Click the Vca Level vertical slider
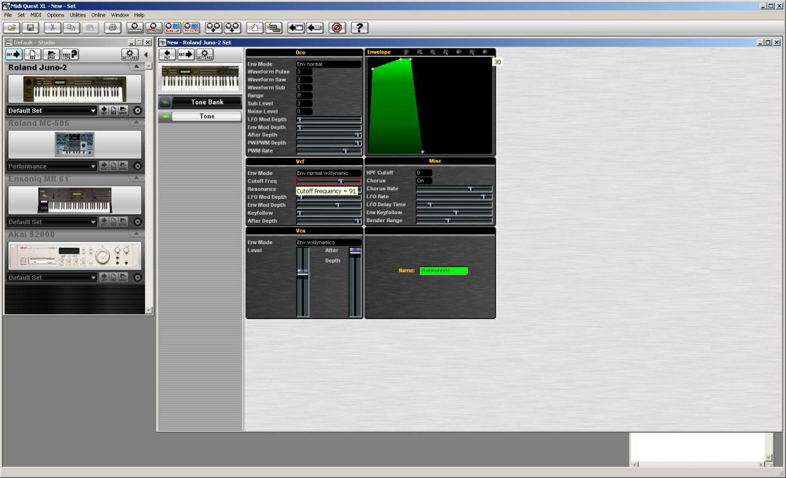This screenshot has height=478, width=786. point(303,282)
